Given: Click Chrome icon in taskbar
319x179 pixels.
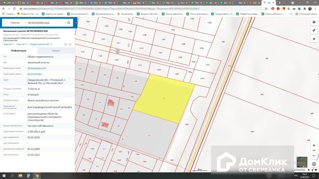Looking at the screenshot, I should 37,176.
